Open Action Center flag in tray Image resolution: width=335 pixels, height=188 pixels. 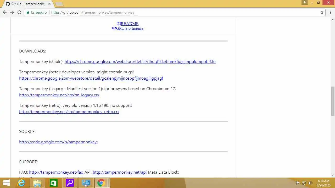coord(298,183)
